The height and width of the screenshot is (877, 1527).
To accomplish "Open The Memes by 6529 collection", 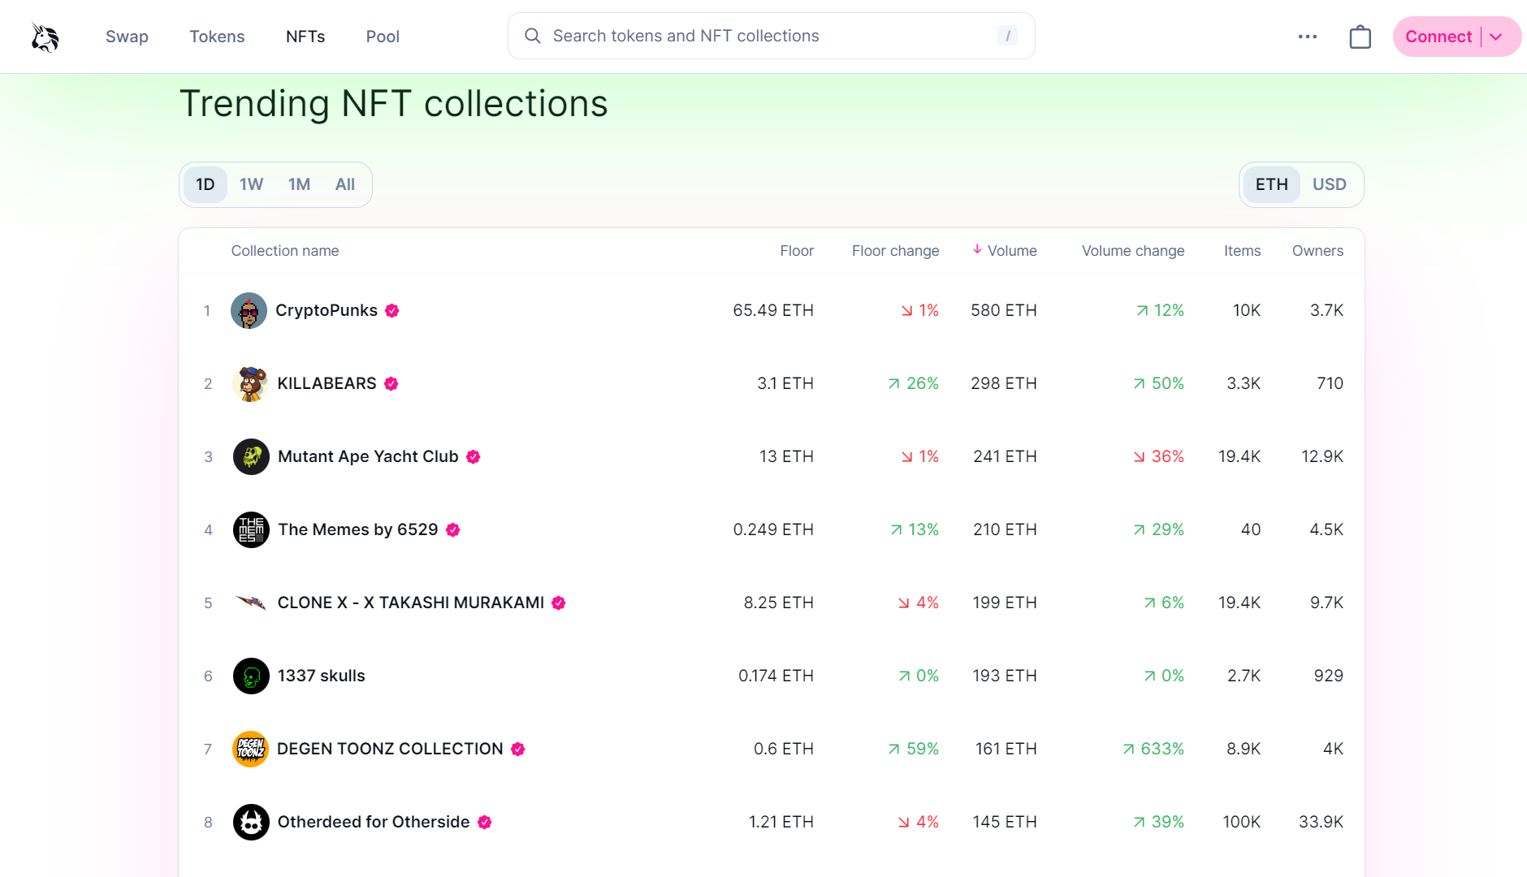I will [358, 529].
